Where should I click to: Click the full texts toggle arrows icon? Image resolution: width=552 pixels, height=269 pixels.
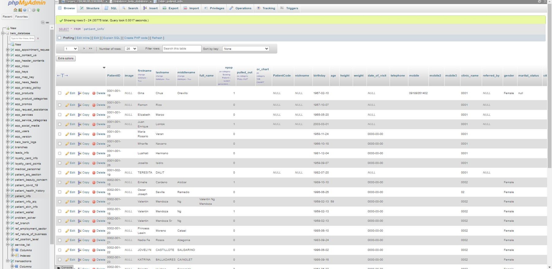62,75
